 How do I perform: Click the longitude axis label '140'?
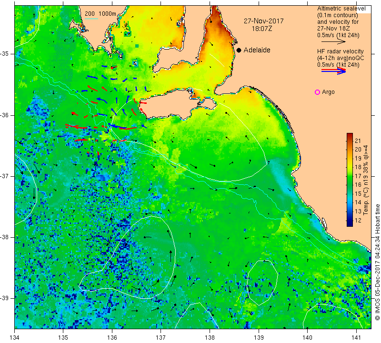click(307, 338)
